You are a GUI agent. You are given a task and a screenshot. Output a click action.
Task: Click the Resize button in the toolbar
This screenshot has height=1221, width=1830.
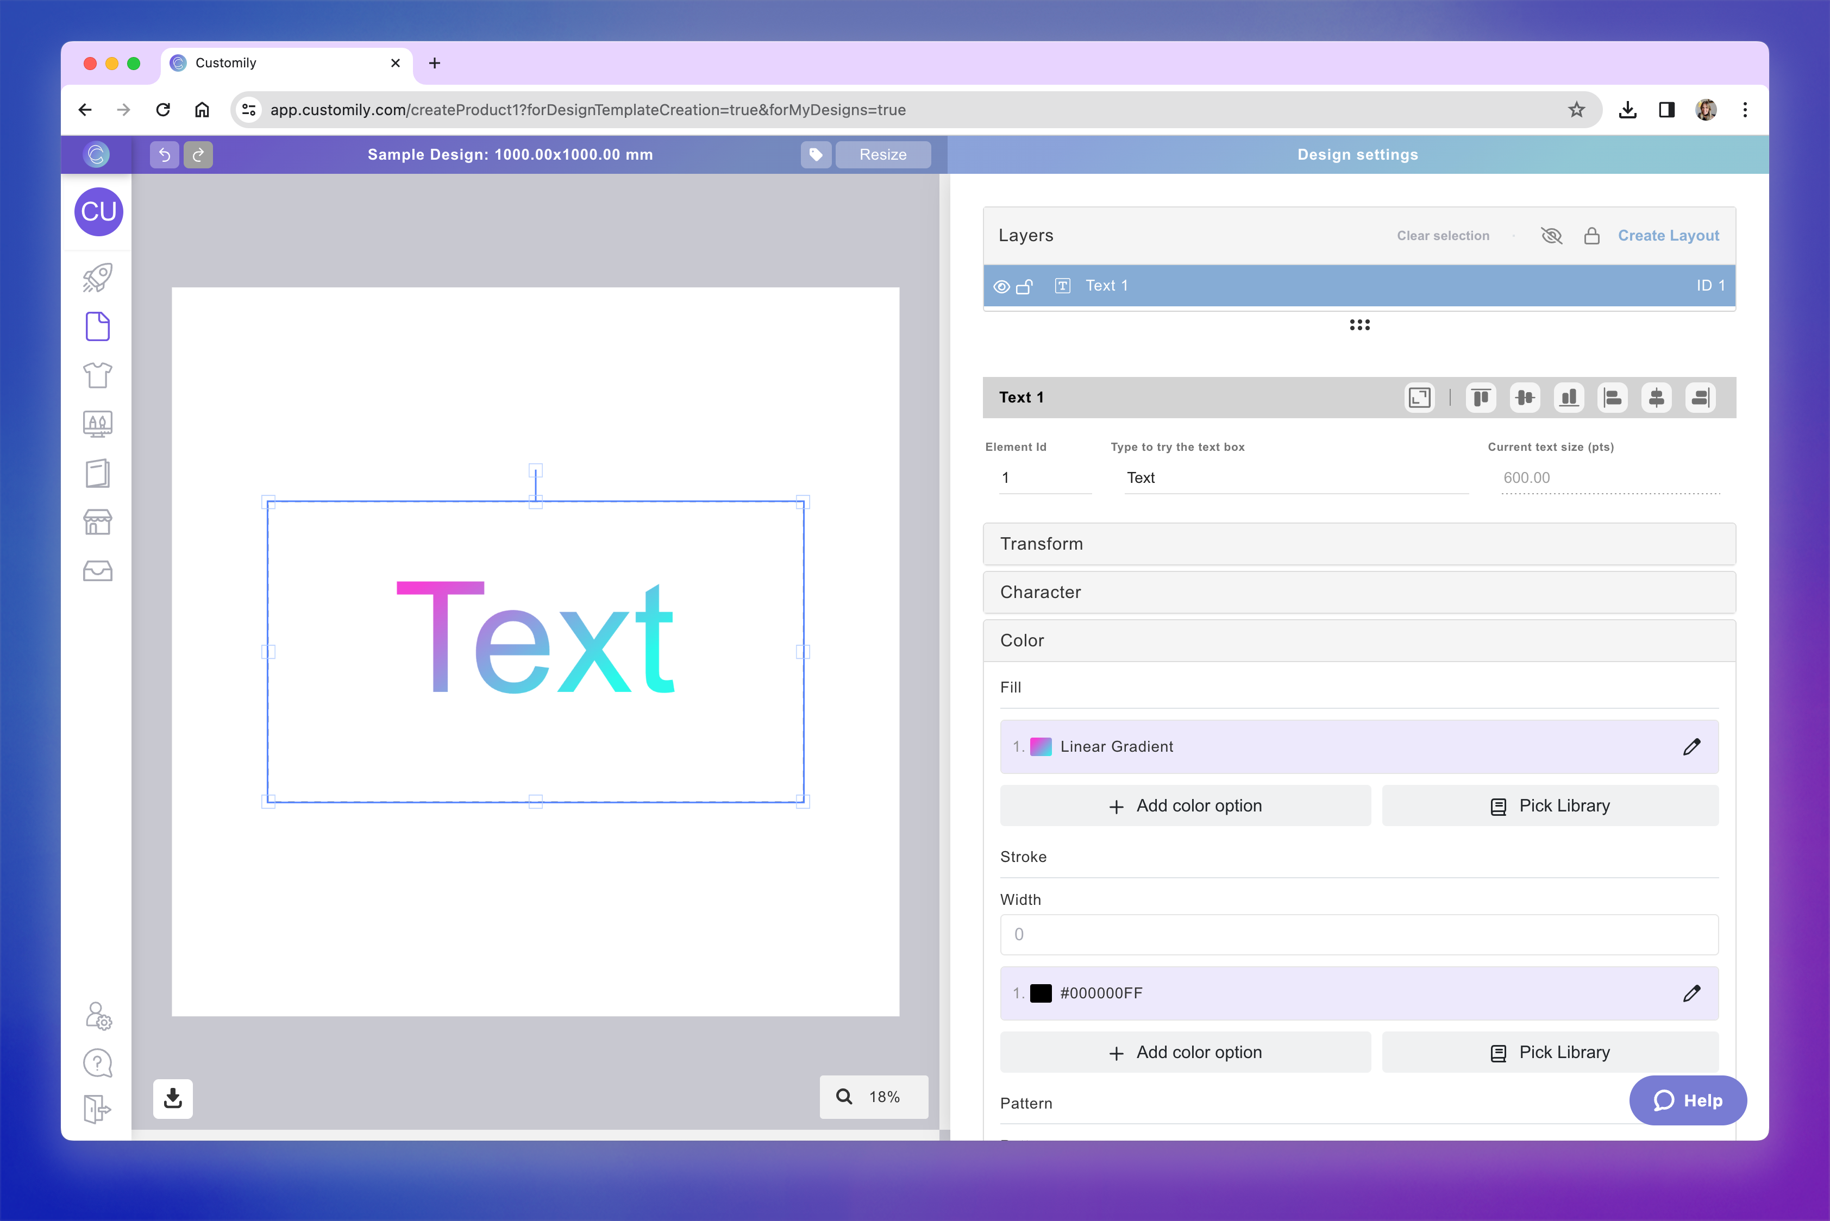882,154
